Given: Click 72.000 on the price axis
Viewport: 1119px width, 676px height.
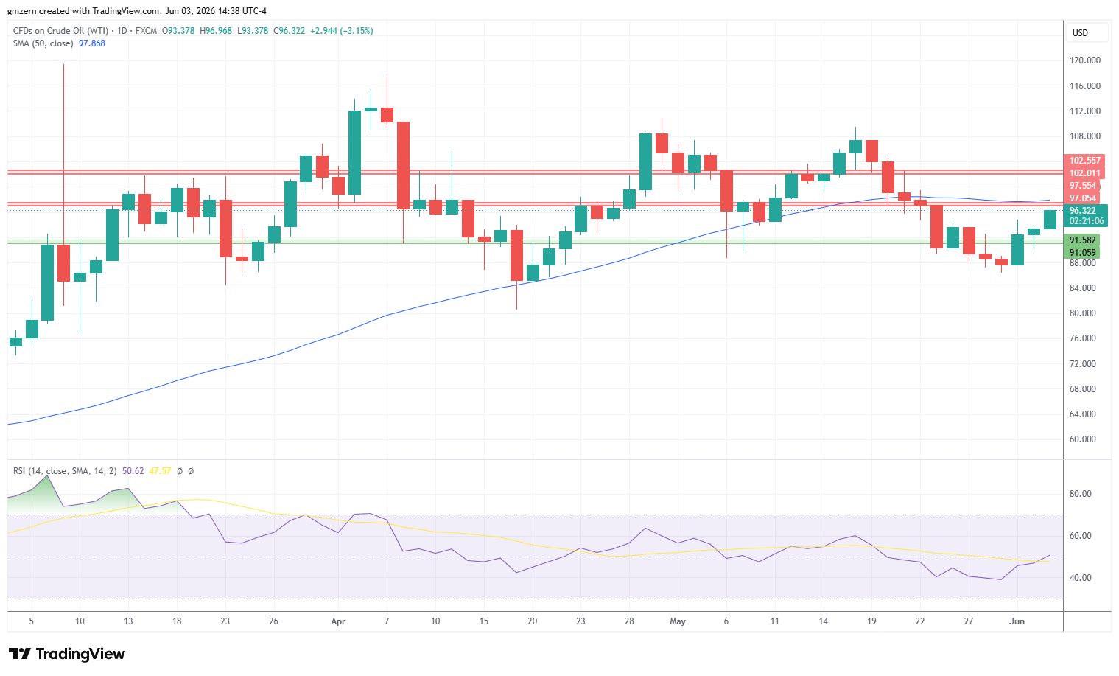Looking at the screenshot, I should tap(1083, 364).
